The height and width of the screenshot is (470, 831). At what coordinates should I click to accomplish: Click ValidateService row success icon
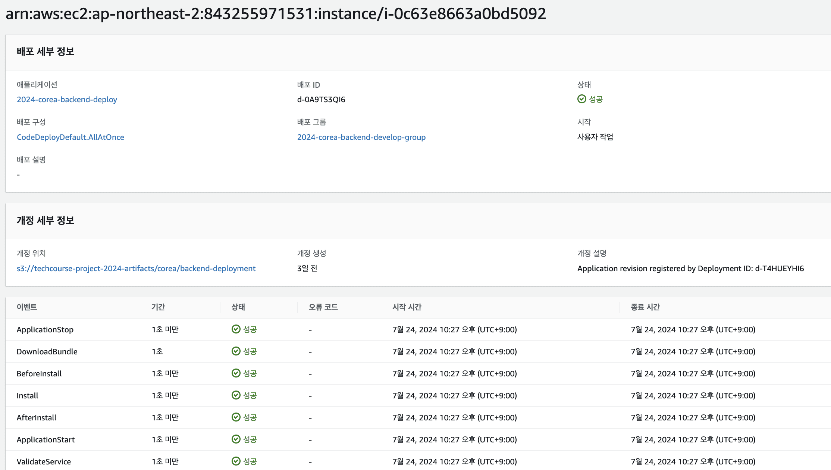236,461
